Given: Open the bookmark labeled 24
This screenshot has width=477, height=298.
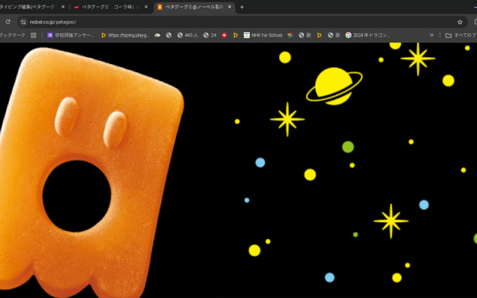Looking at the screenshot, I should tap(210, 35).
